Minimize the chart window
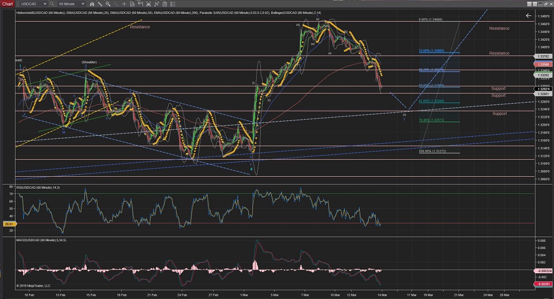 (540, 4)
